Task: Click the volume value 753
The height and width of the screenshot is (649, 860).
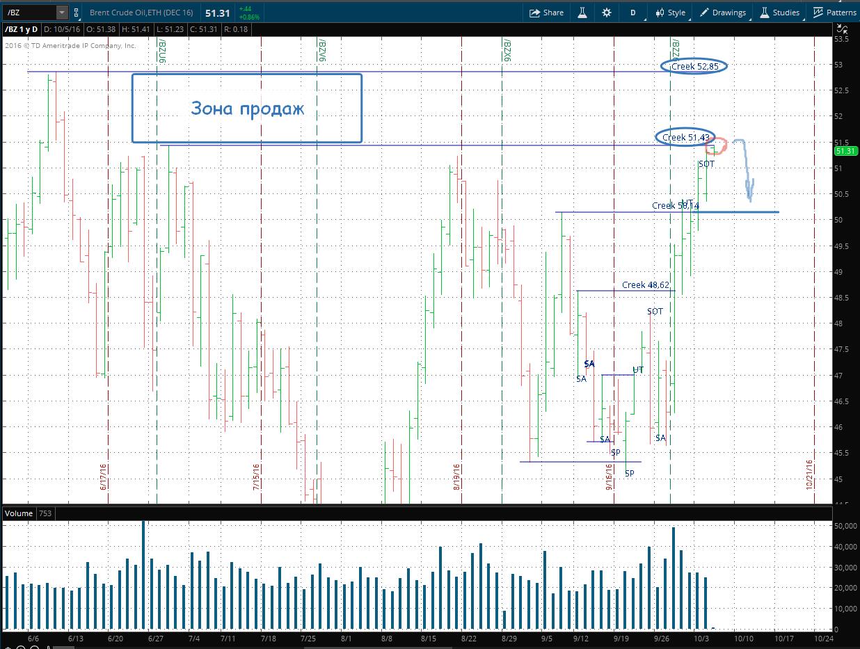Action: point(45,513)
